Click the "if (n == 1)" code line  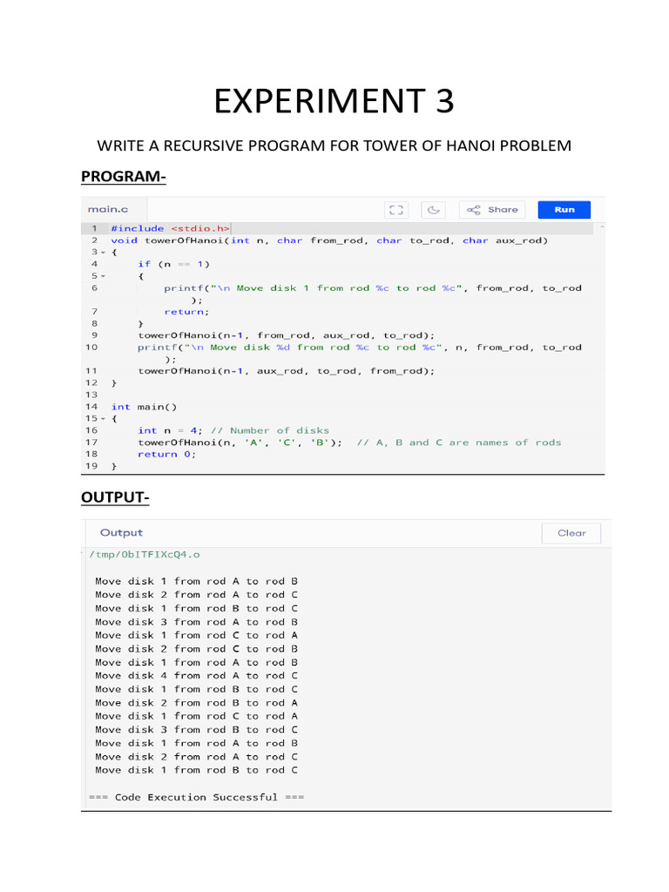(x=173, y=264)
